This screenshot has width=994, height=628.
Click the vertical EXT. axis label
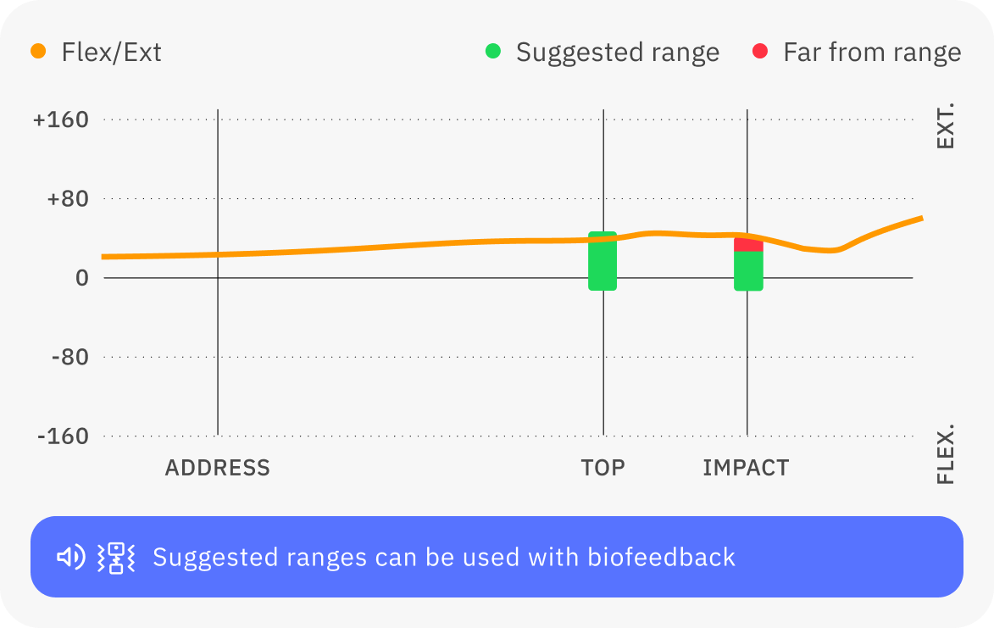tap(946, 126)
